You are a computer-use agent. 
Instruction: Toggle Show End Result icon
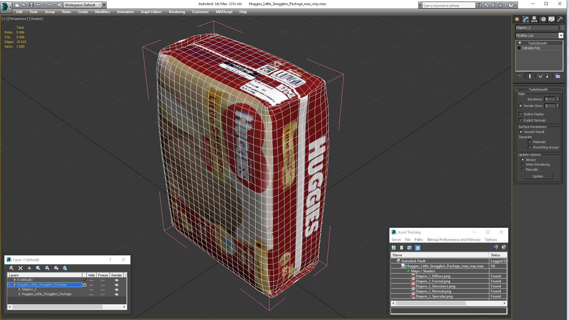point(530,76)
